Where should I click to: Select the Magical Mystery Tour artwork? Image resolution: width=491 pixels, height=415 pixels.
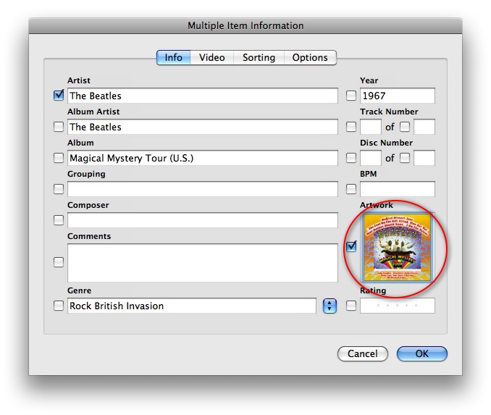398,247
